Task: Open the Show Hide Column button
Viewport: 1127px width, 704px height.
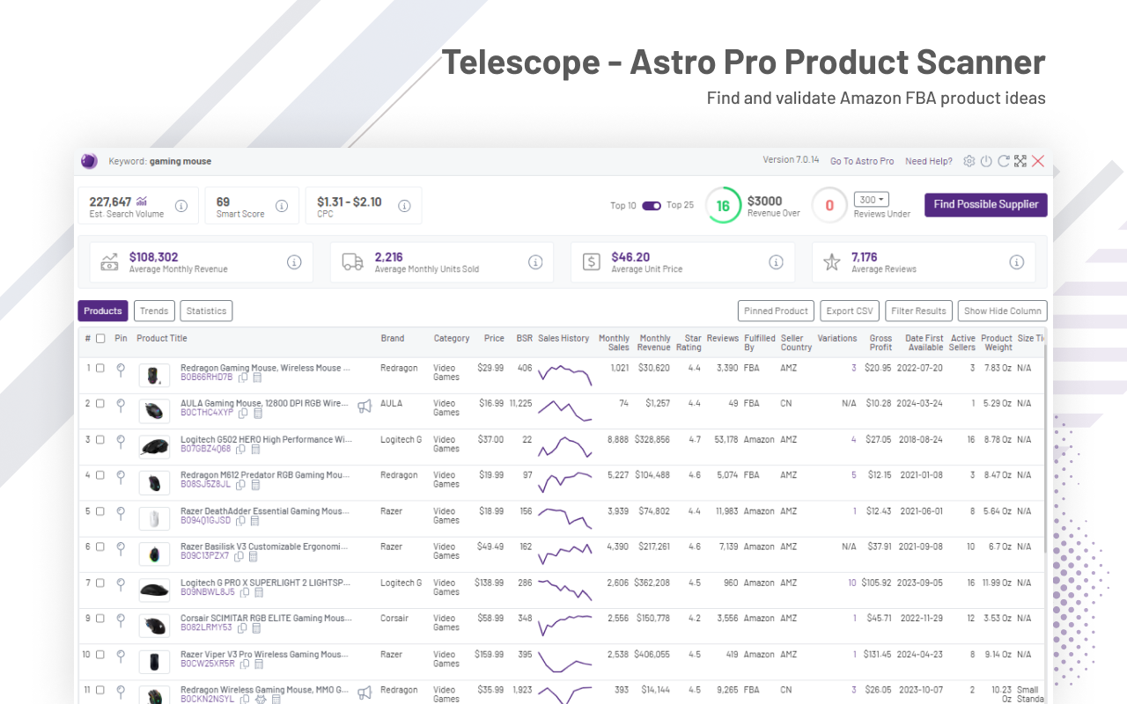Action: (1003, 311)
